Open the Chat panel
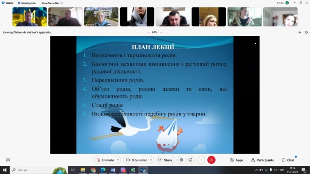 pyautogui.click(x=288, y=160)
